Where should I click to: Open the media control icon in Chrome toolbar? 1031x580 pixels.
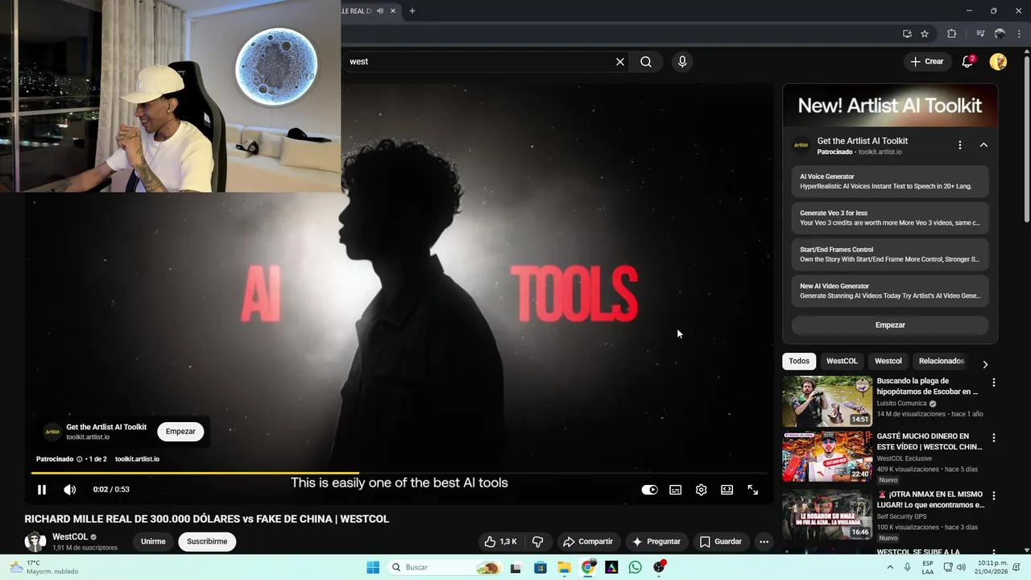click(980, 34)
